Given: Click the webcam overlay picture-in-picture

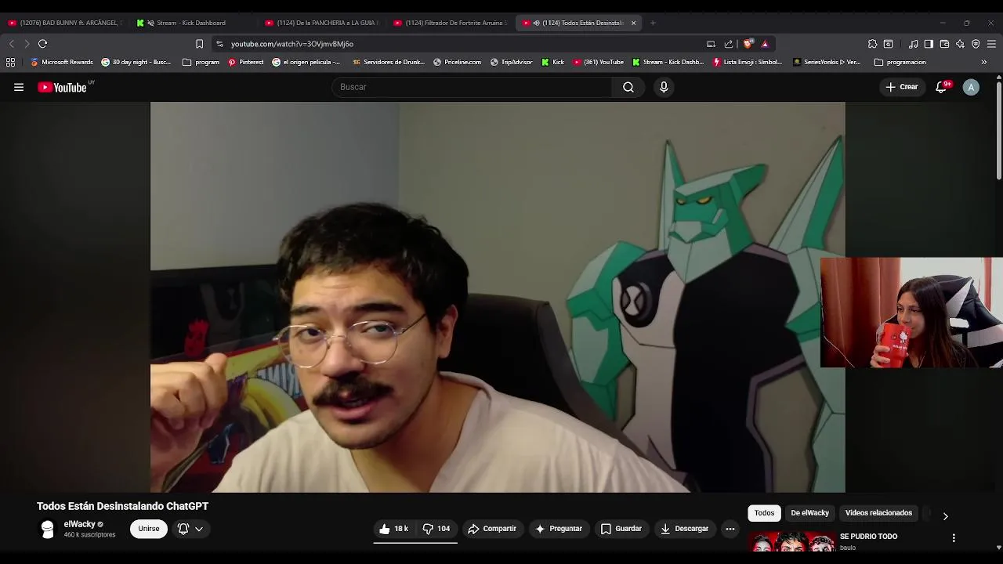Looking at the screenshot, I should 911,312.
